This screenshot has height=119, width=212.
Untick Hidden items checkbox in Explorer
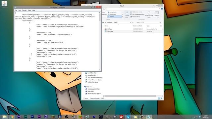click(x=131, y=17)
